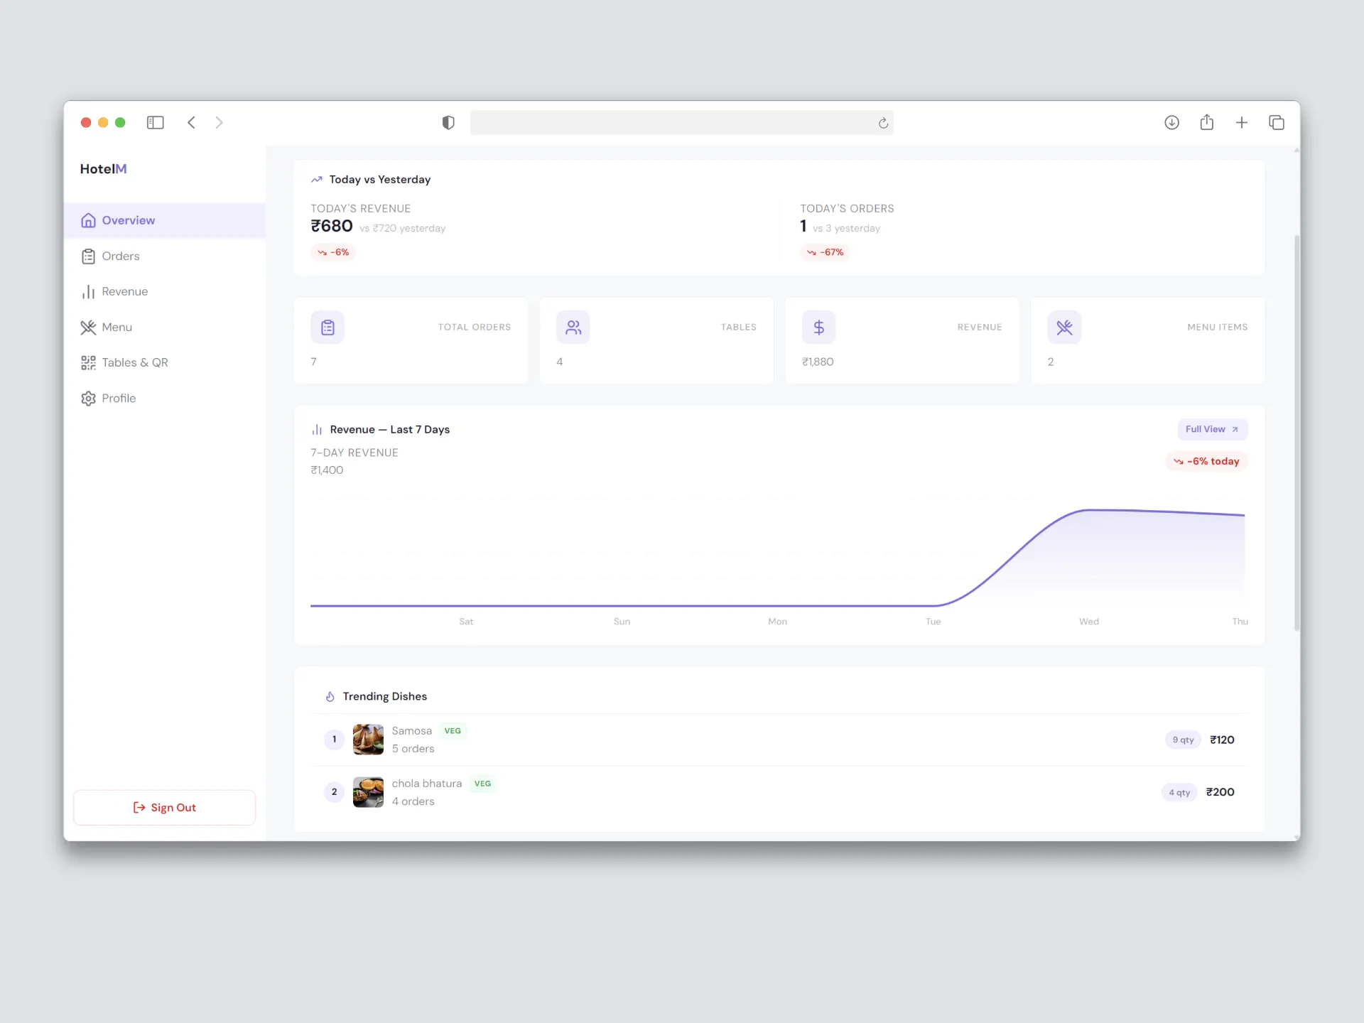
Task: Click the VEG tag beside chola bhatura
Action: tap(482, 784)
